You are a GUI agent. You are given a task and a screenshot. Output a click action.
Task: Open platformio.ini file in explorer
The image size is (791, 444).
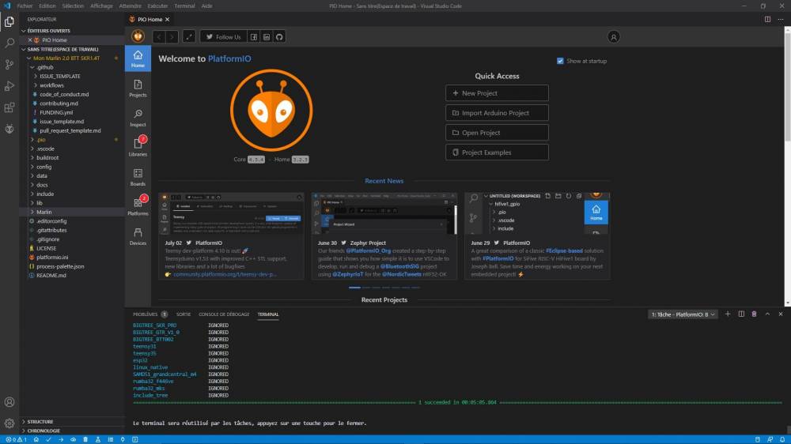coord(57,257)
